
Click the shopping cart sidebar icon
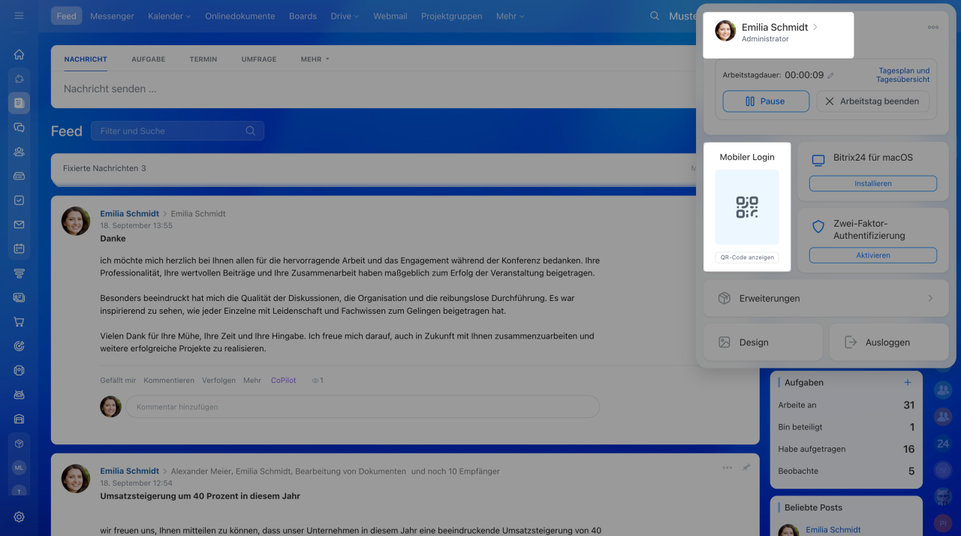(19, 322)
